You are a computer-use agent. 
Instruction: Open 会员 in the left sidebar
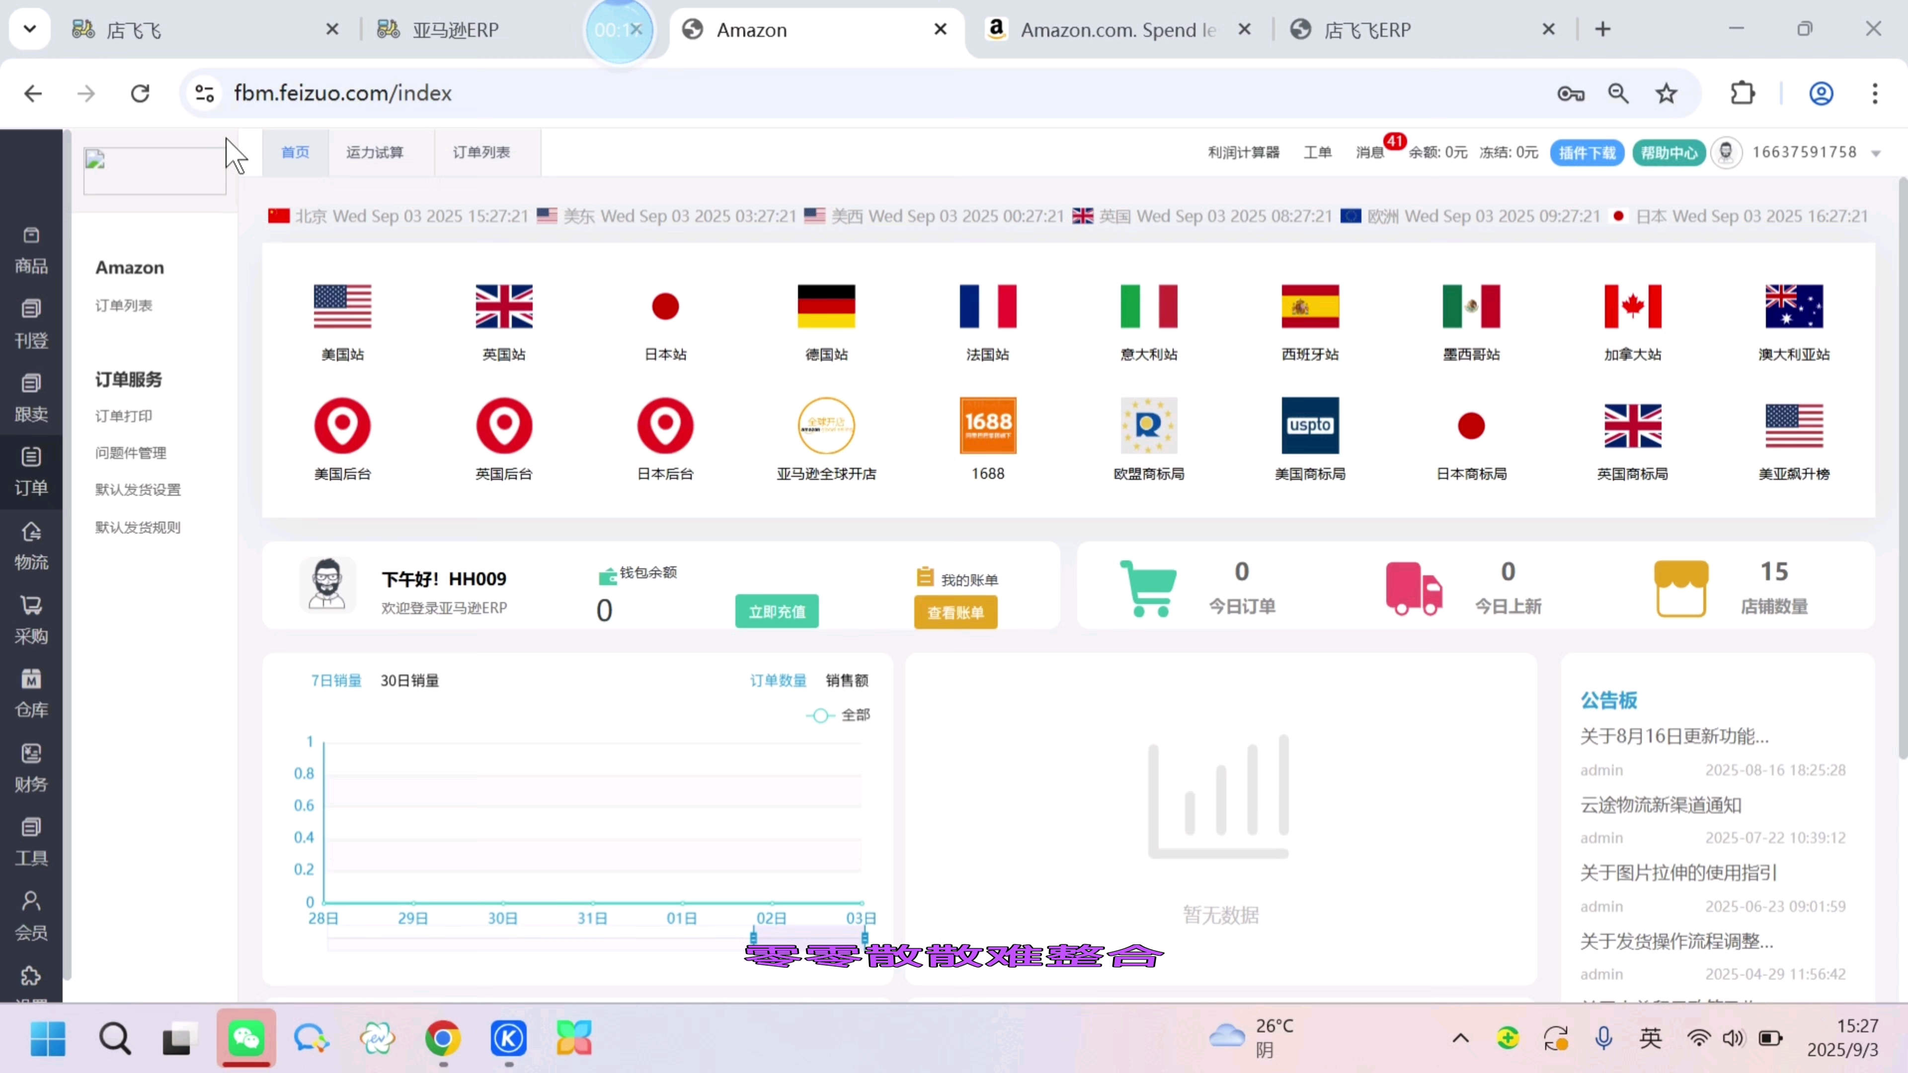[x=31, y=917]
